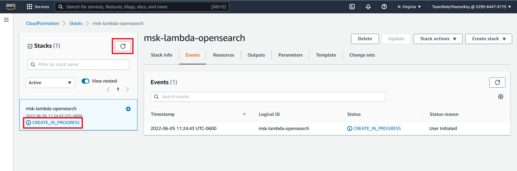Launch AWS CloudShell from top bar

(x=352, y=7)
